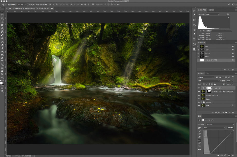Open the プリセット カスタム dropdown
The image size is (237, 157).
[220, 124]
